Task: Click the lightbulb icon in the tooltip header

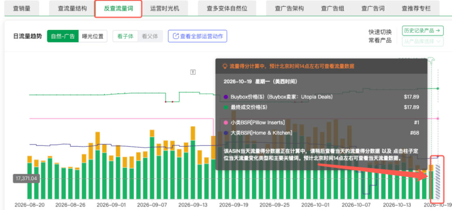Action: click(225, 67)
